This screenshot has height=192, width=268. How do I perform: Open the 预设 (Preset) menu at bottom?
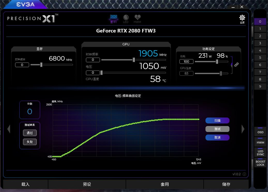pos(86,184)
